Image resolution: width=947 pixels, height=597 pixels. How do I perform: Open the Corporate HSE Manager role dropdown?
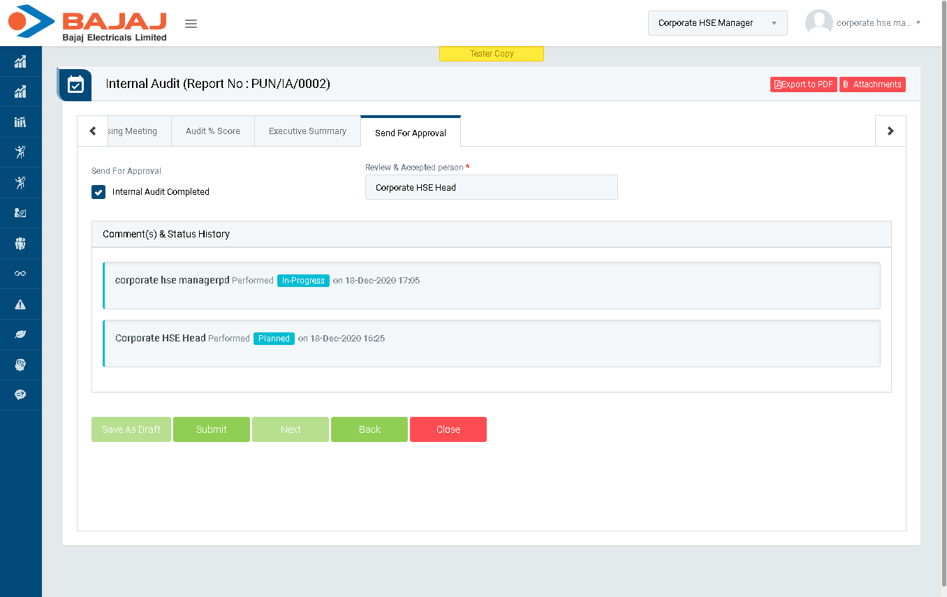point(717,23)
